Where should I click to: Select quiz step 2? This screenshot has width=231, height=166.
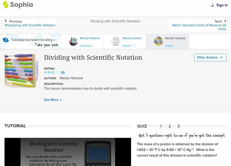169,126
